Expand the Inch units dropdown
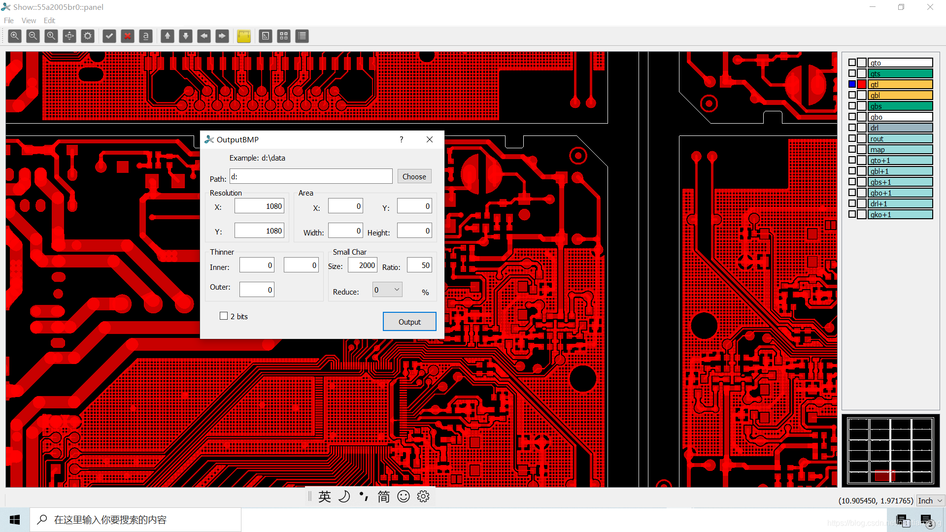This screenshot has width=946, height=532. tap(930, 500)
